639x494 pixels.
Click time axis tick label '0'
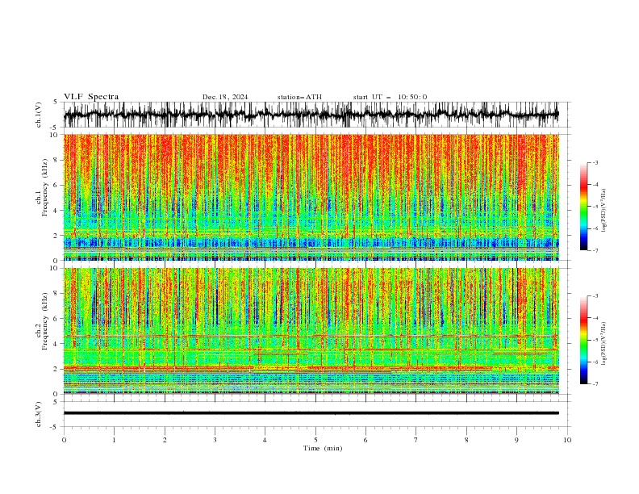click(64, 440)
